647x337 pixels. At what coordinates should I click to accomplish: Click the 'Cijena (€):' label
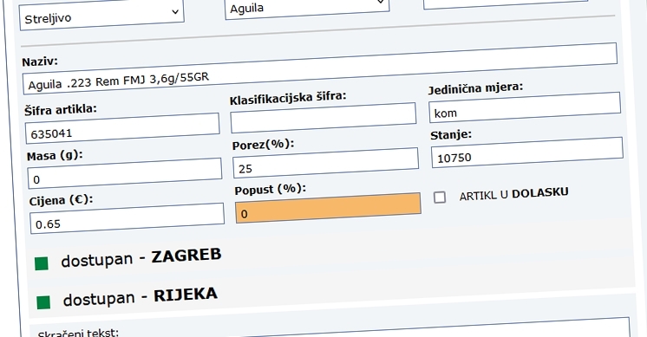pos(61,200)
